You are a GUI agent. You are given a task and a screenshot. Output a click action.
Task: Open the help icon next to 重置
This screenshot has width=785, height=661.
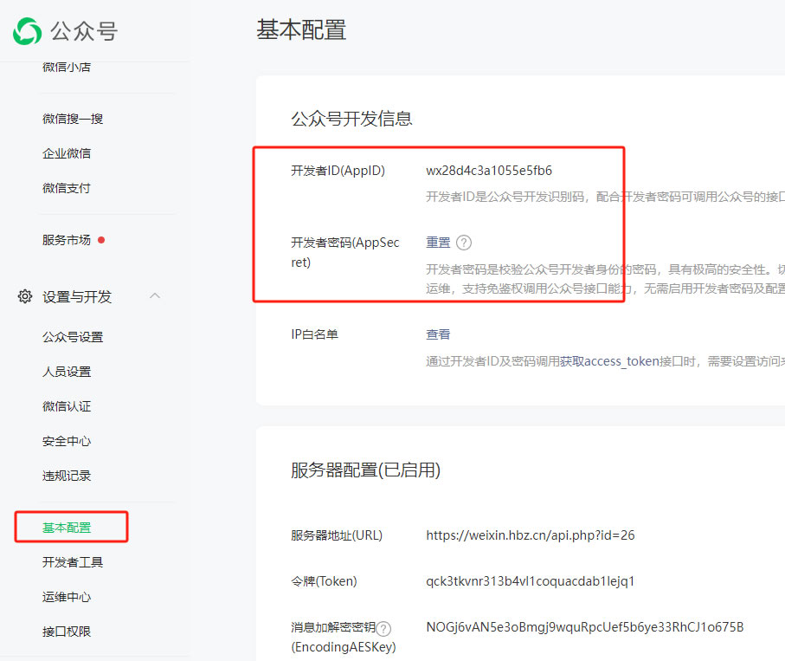coord(464,243)
